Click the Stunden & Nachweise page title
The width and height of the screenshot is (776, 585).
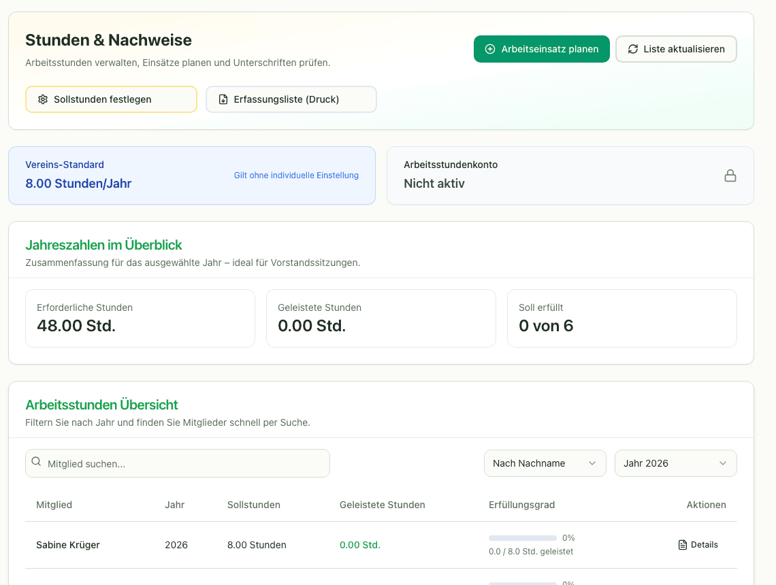108,40
